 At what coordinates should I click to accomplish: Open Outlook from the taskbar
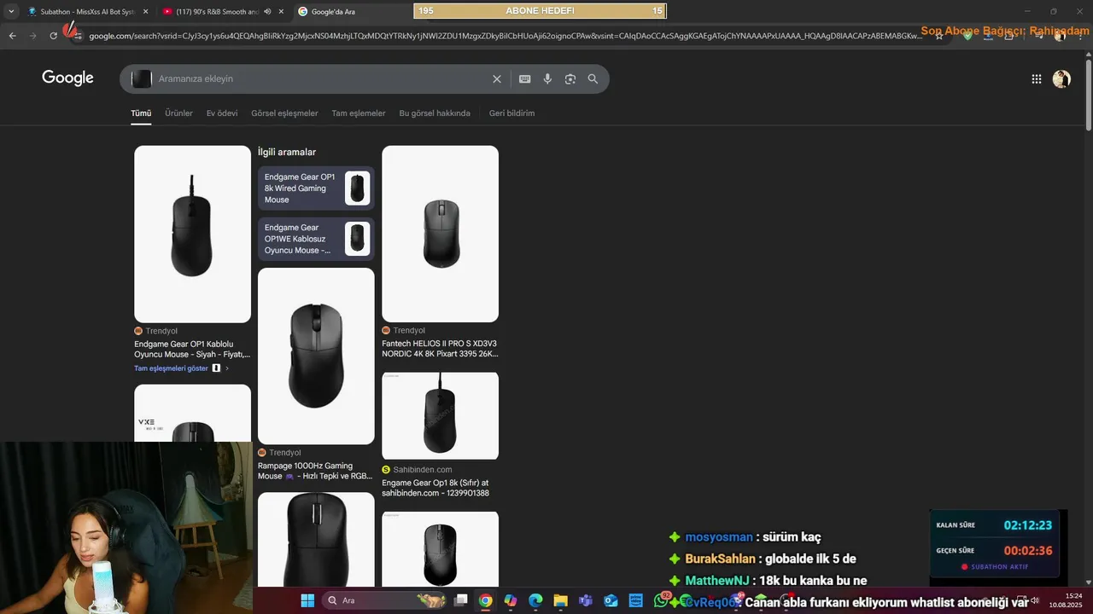click(x=611, y=600)
